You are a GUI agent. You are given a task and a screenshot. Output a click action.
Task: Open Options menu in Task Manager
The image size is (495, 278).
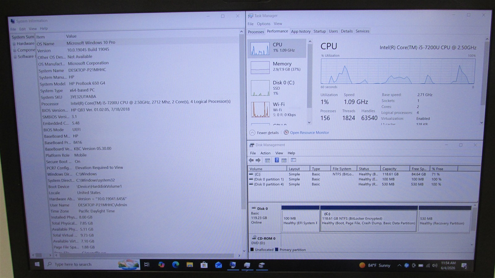coord(264,24)
